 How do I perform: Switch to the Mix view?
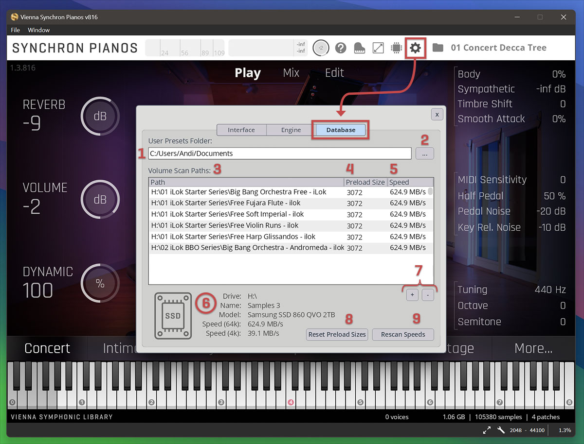point(291,73)
